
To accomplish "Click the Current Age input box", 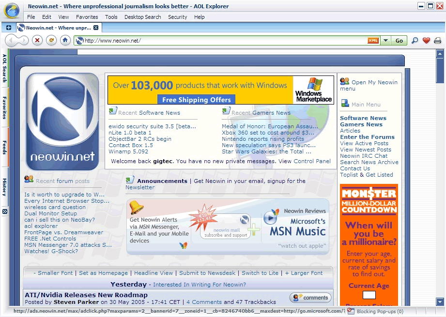I will [369, 295].
